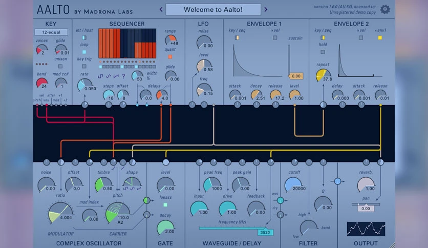Click the modulator ratio dial
Viewport: 428px width, 248px height.
[60, 213]
